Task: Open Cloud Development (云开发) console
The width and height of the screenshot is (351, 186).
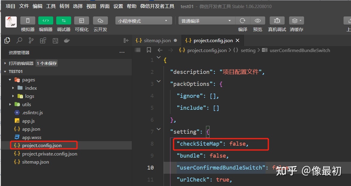Action: click(100, 21)
